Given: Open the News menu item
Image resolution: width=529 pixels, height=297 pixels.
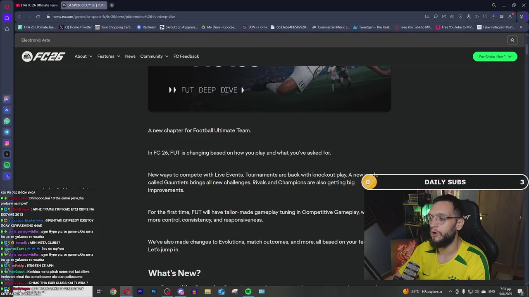Looking at the screenshot, I should coord(130,57).
